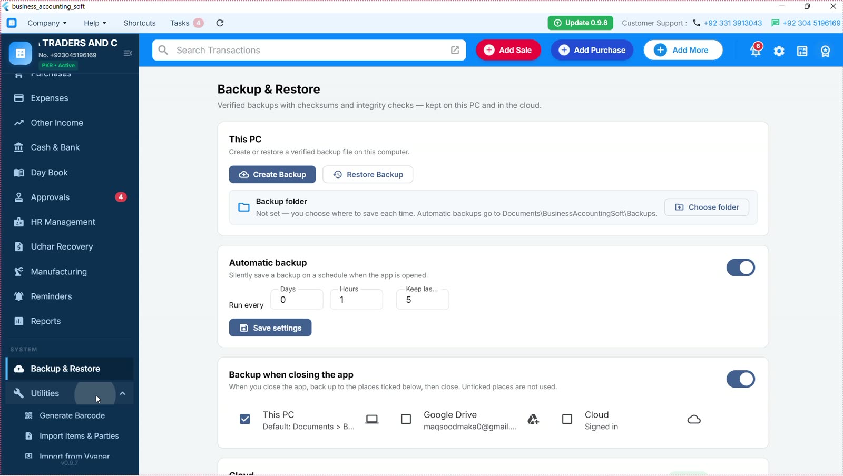Click Add Purchase button

point(592,50)
